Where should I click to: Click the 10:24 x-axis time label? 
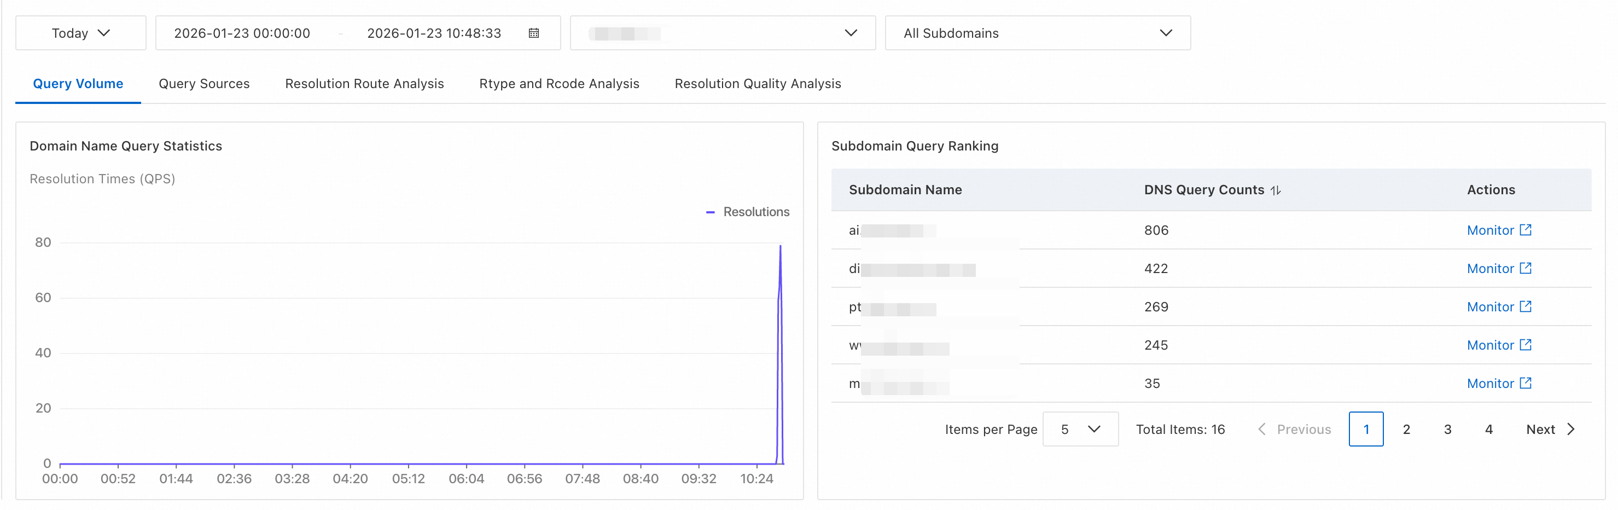click(756, 479)
